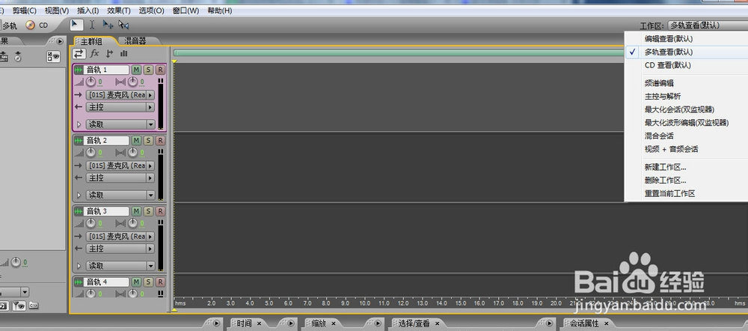Select the Move/Copy Clip tool
Image resolution: width=748 pixels, height=331 pixels.
point(108,25)
